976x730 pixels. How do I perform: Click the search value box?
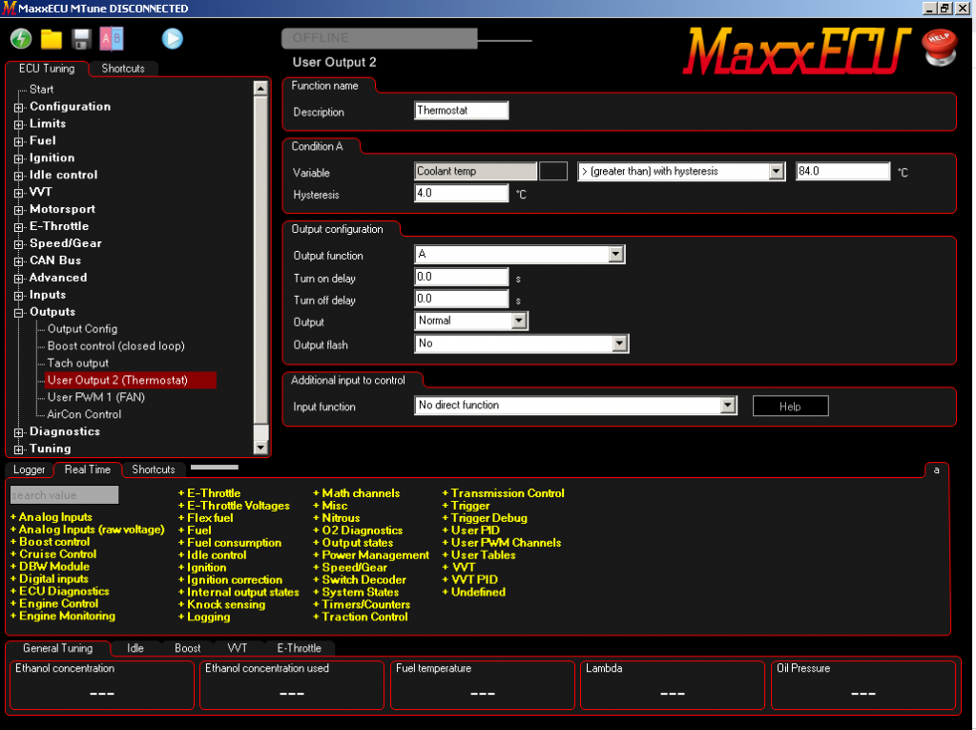click(x=64, y=494)
